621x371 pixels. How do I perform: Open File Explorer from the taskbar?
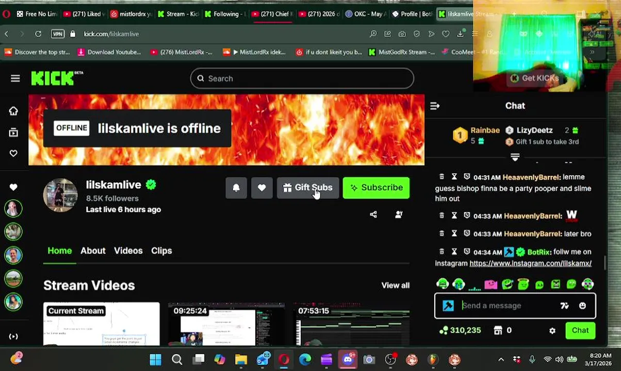(x=241, y=360)
